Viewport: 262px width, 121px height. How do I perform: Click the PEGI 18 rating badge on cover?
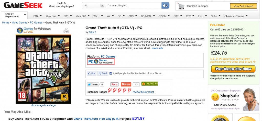[22, 96]
